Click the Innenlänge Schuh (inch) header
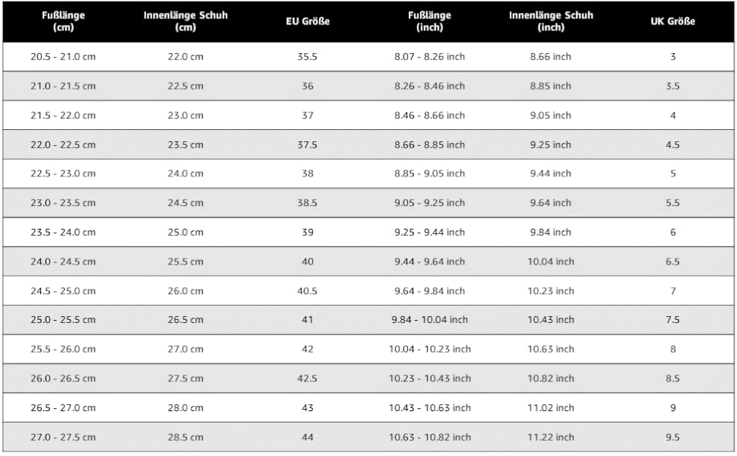This screenshot has height=456, width=737. pyautogui.click(x=551, y=21)
